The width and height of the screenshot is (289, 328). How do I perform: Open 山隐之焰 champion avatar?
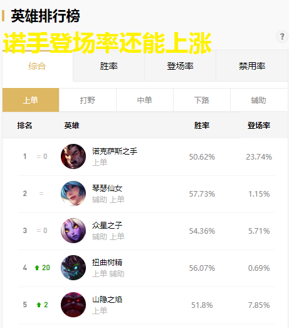(x=73, y=305)
